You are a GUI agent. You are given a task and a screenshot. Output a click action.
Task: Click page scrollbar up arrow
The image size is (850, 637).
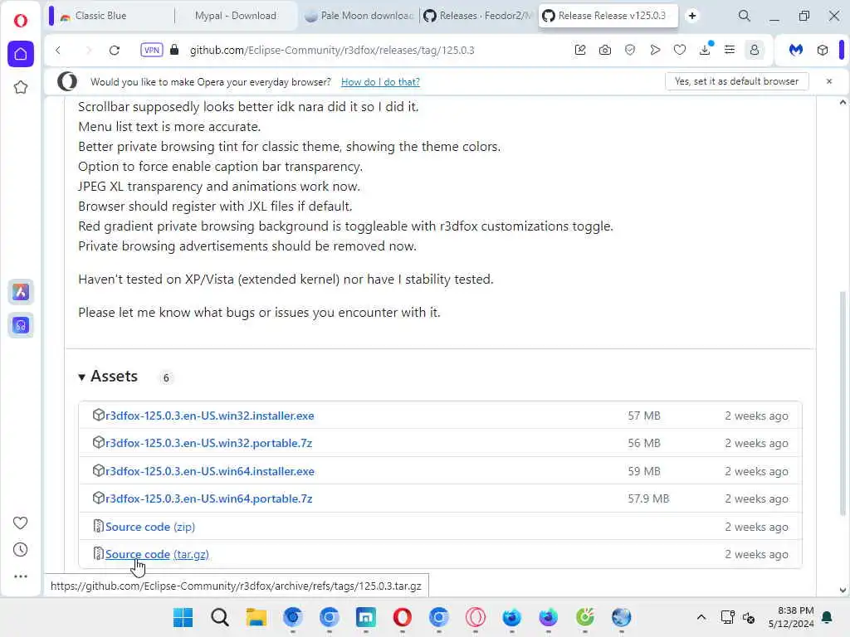click(x=843, y=102)
